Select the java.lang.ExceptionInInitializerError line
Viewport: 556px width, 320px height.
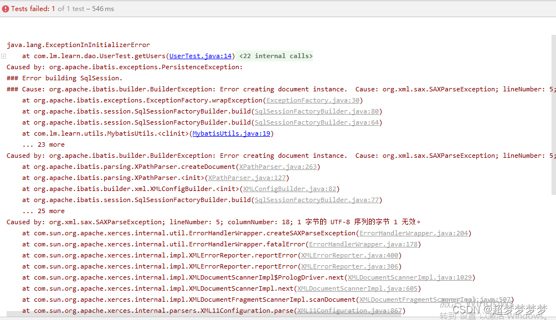tap(78, 45)
